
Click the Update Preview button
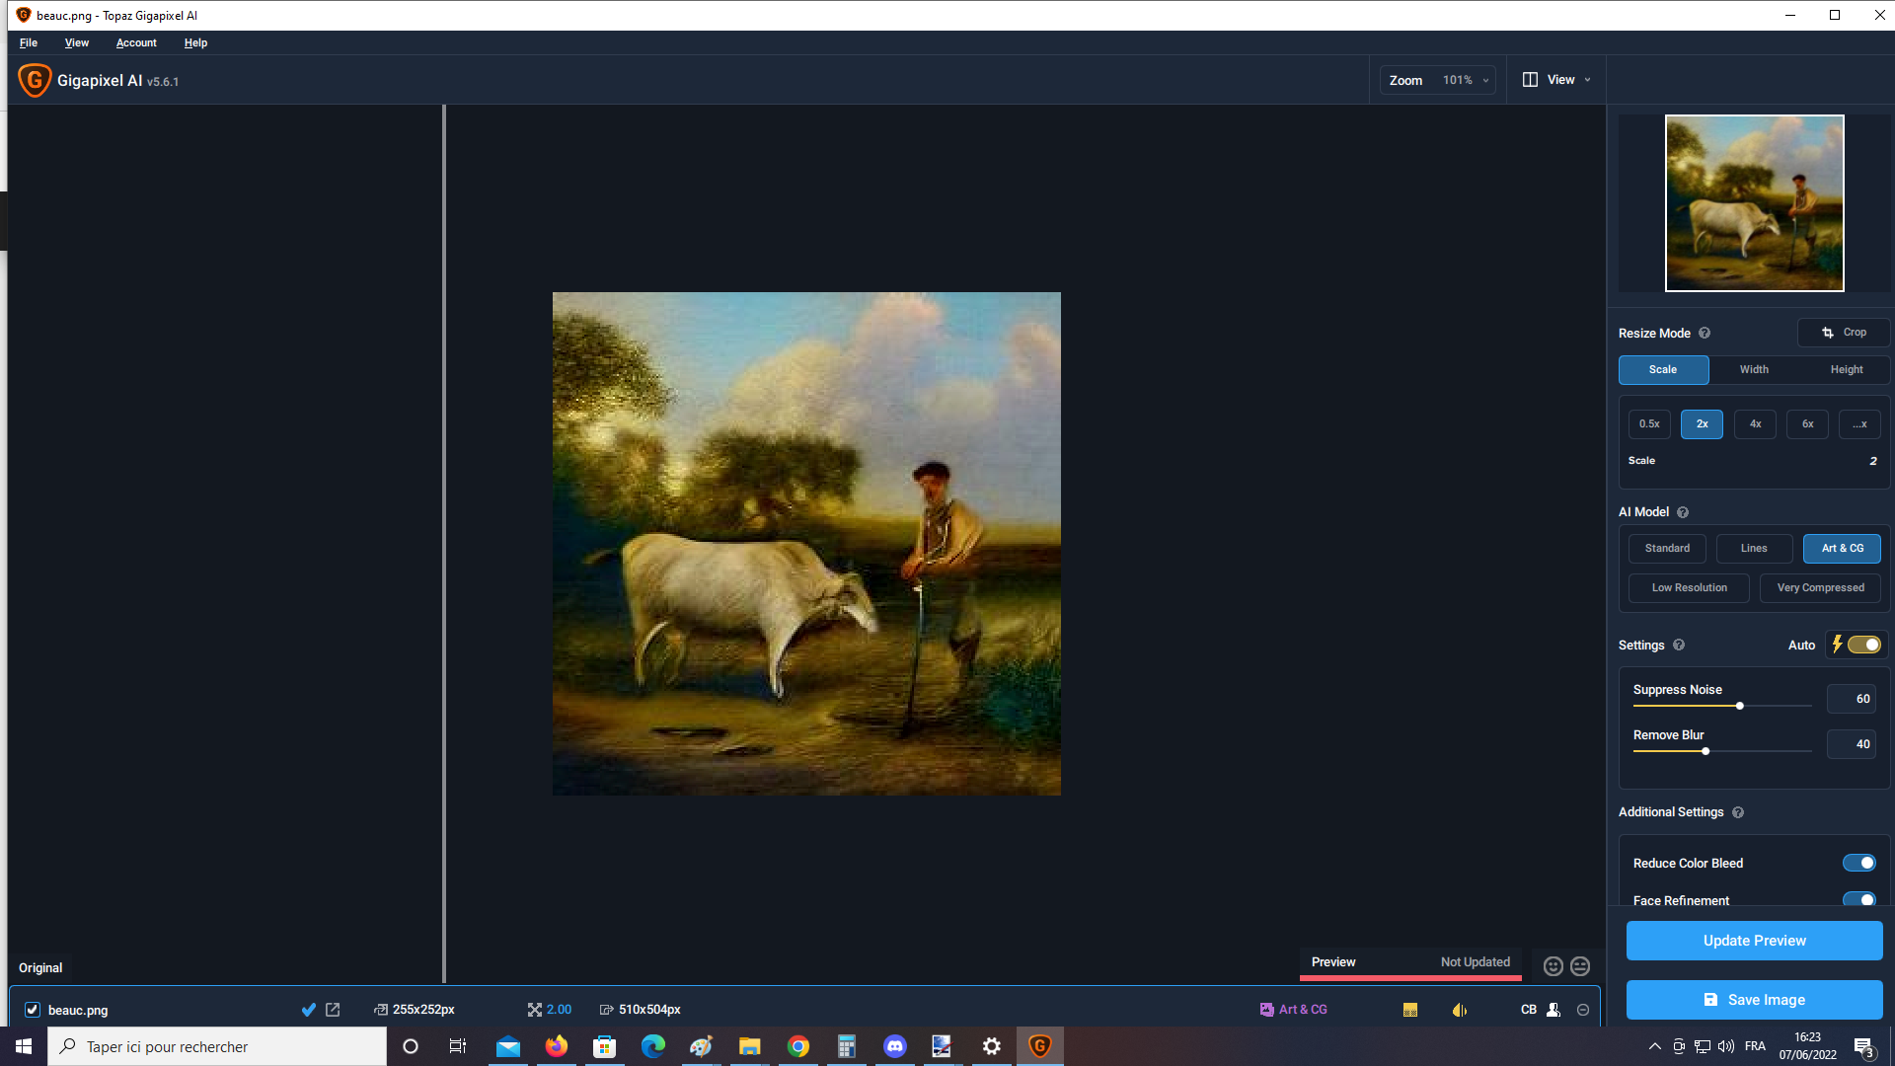click(1754, 941)
